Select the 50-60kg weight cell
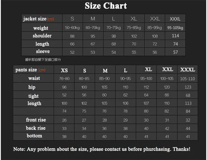 pyautogui.click(x=72, y=28)
